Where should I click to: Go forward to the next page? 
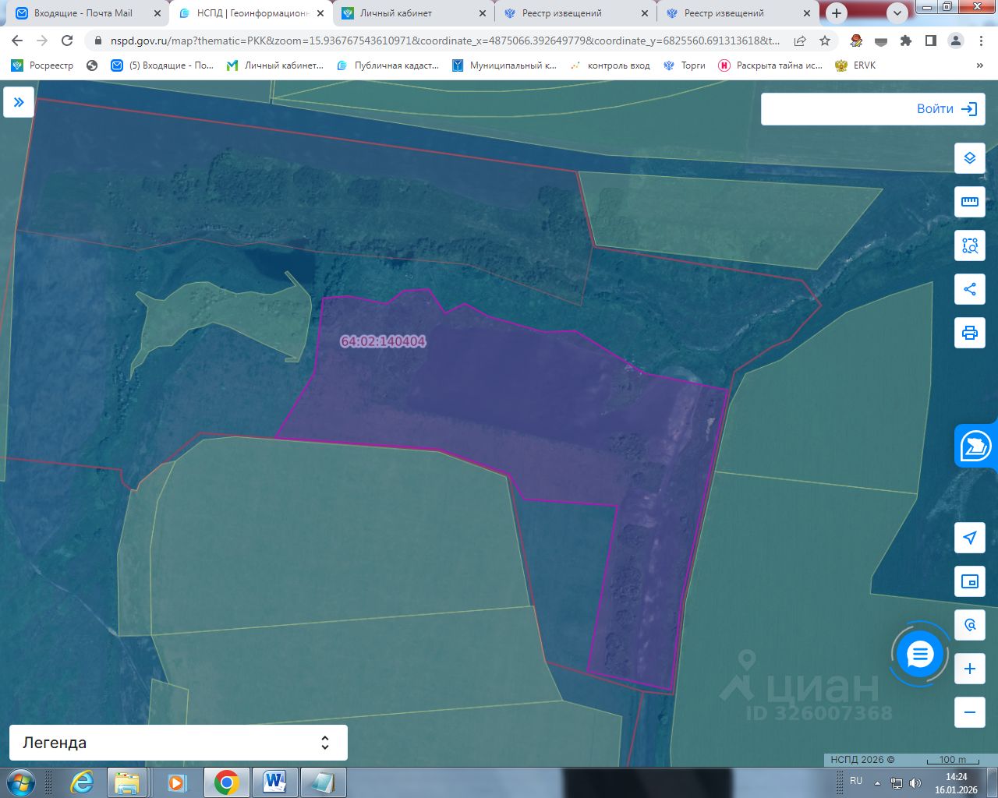pos(42,41)
